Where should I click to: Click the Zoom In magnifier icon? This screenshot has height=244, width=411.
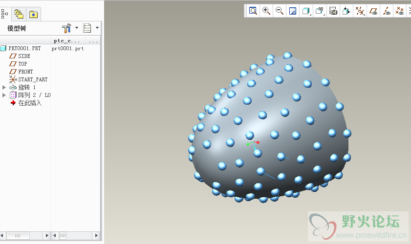pos(266,11)
